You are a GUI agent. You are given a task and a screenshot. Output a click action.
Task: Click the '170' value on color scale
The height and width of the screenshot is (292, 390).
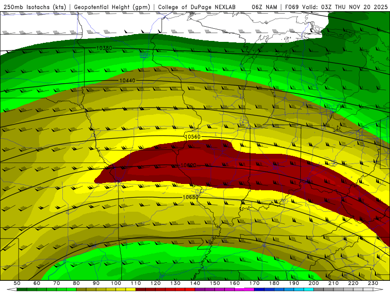click(254, 283)
